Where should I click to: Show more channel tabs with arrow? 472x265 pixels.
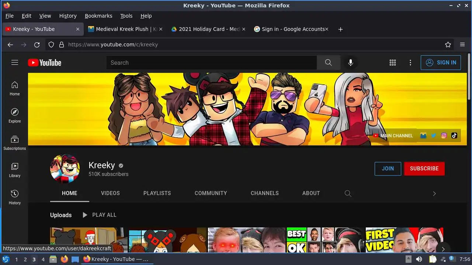[x=434, y=193]
